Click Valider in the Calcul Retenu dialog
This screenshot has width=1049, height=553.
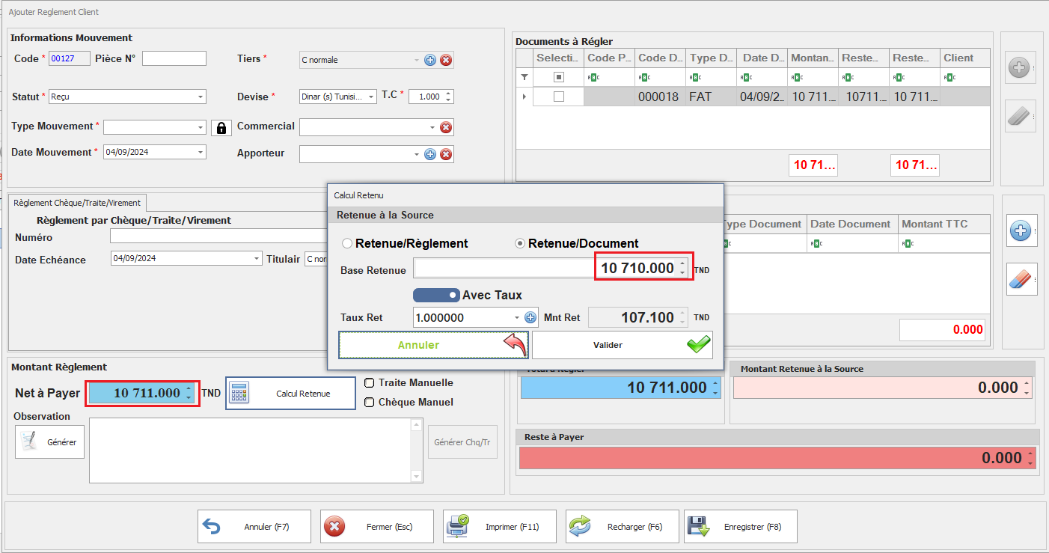coord(623,345)
